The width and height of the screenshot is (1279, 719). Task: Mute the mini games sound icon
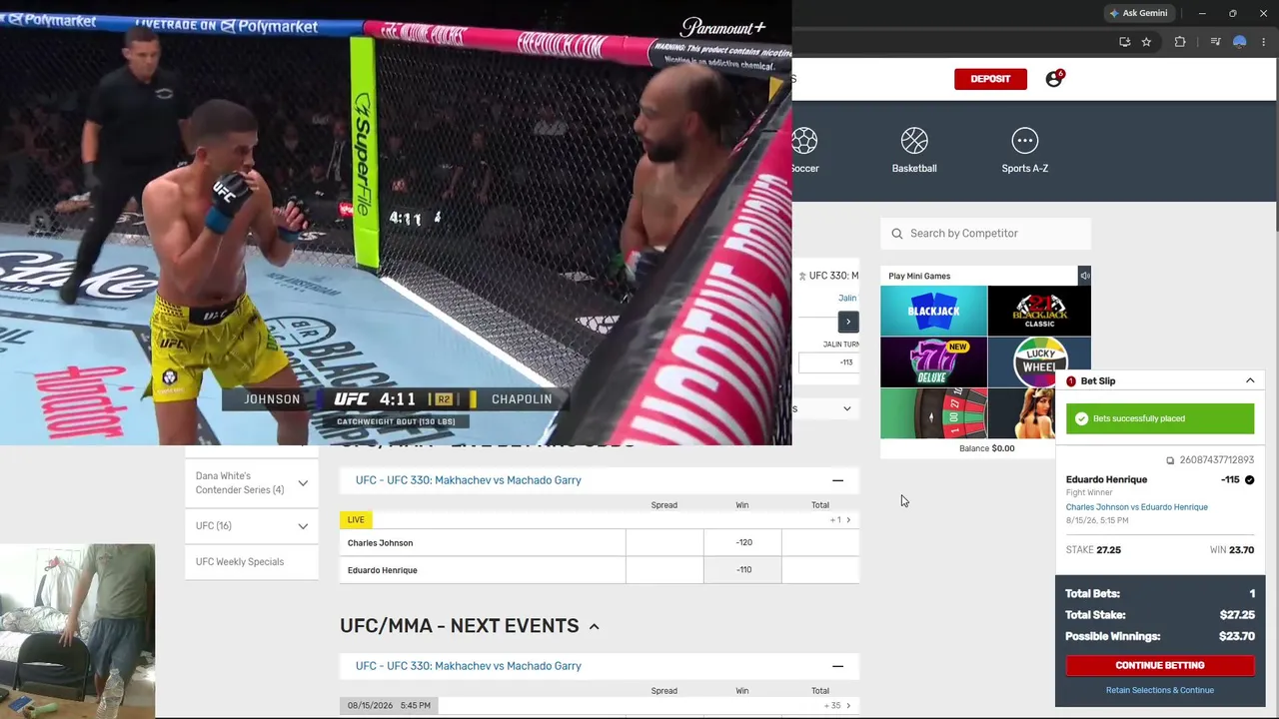tap(1084, 276)
